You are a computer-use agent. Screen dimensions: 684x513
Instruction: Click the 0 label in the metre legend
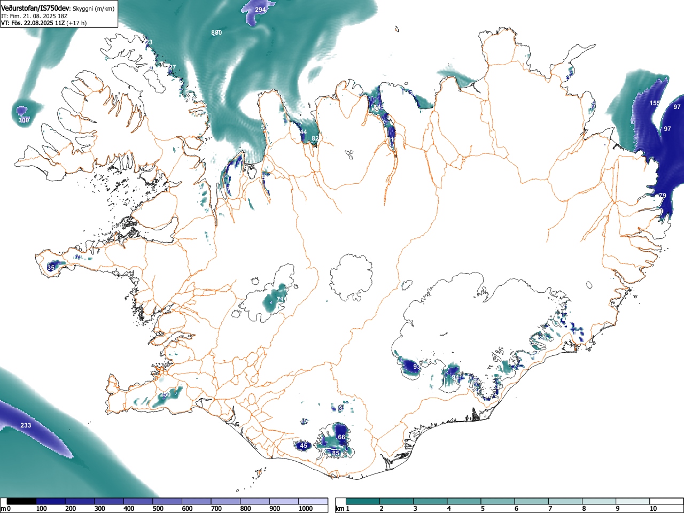[x=9, y=509]
